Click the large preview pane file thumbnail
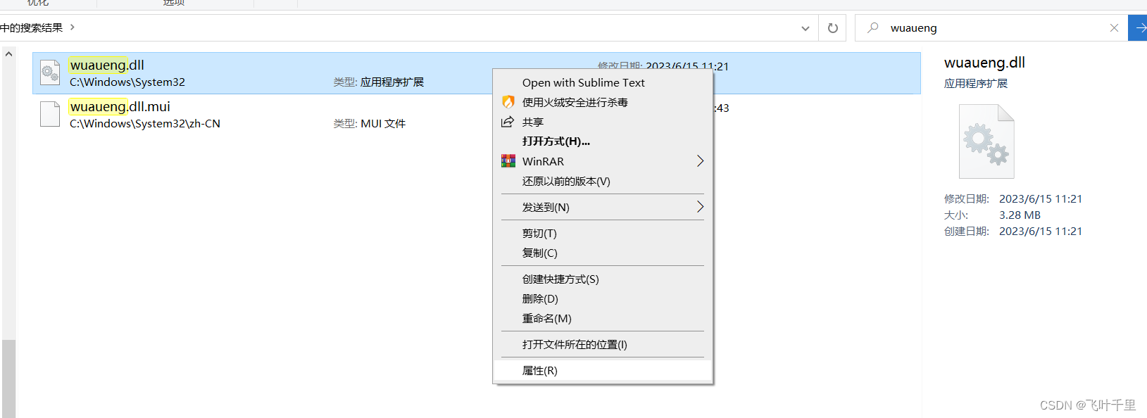Screen dimensions: 1147x418 (x=986, y=141)
